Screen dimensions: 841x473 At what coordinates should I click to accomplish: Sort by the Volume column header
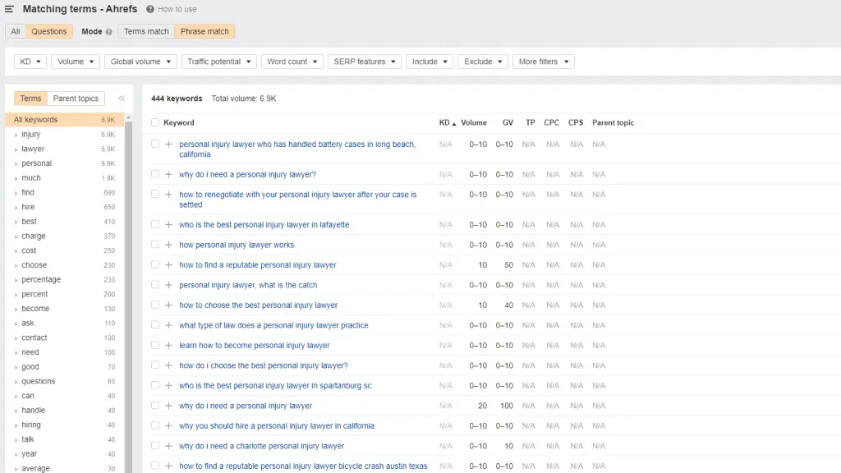point(474,123)
